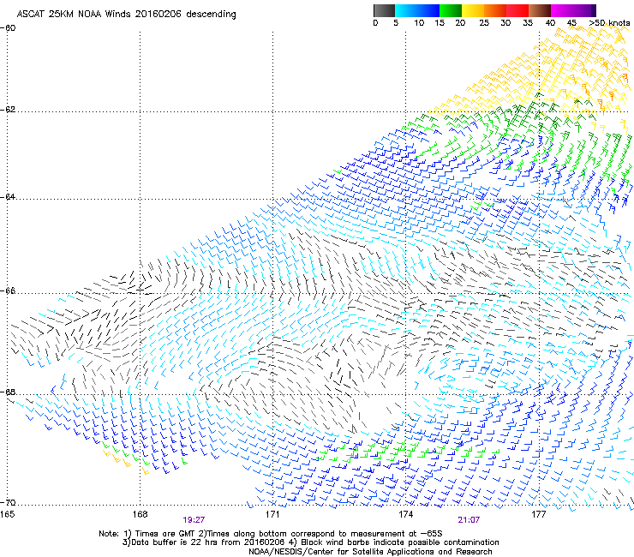
Task: Click latitude axis label -66
Action: 8,291
